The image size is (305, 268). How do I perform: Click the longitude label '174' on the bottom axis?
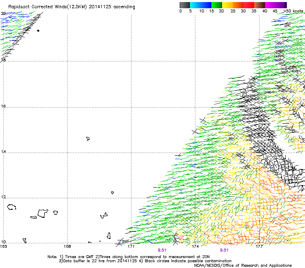[x=195, y=247]
